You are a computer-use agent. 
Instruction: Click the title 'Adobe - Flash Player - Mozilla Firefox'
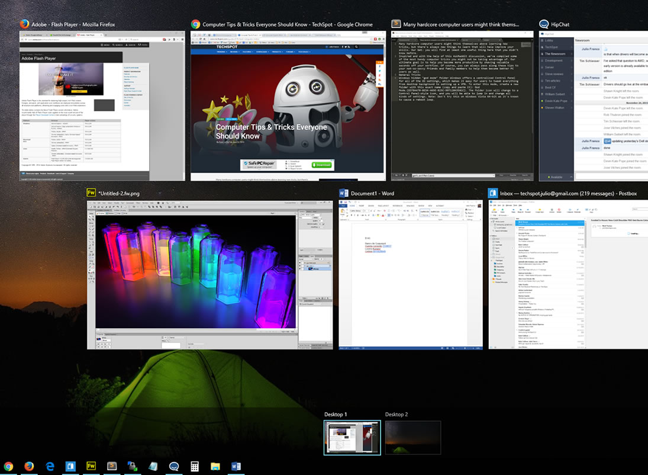click(x=73, y=24)
